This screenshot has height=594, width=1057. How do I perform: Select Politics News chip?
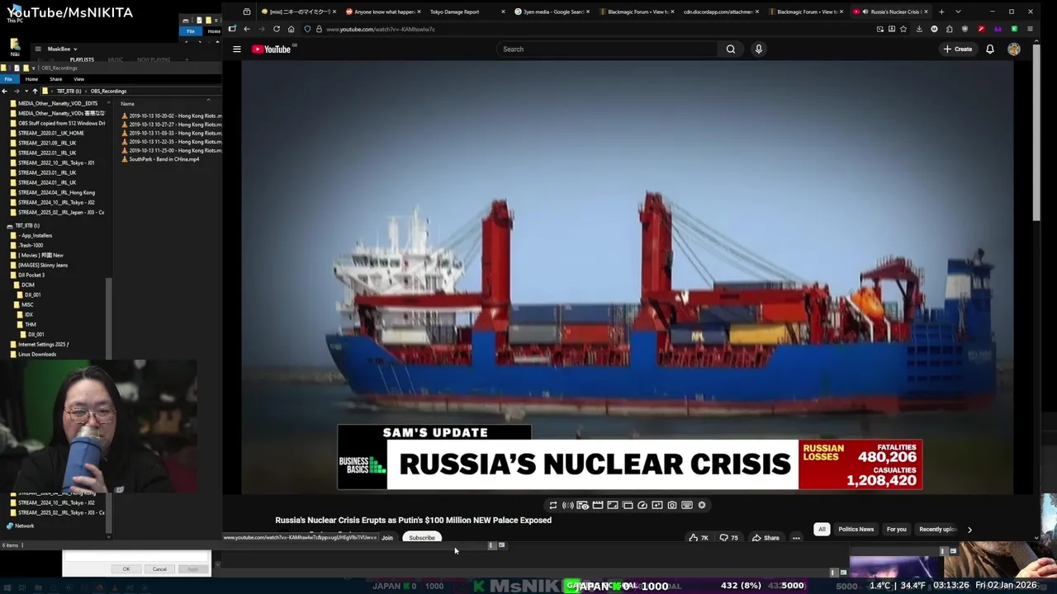point(856,530)
